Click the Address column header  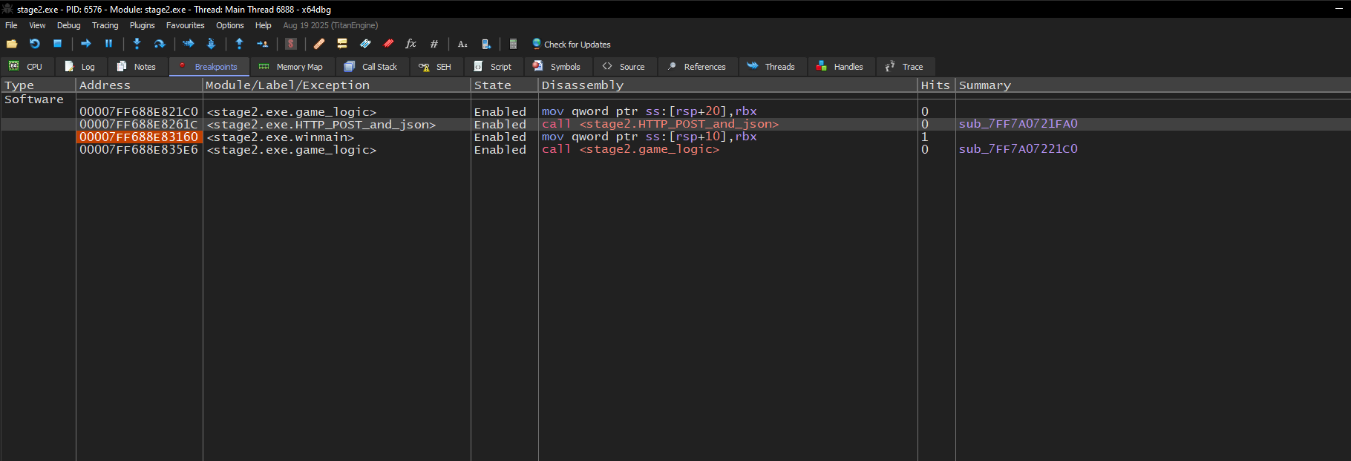(139, 85)
